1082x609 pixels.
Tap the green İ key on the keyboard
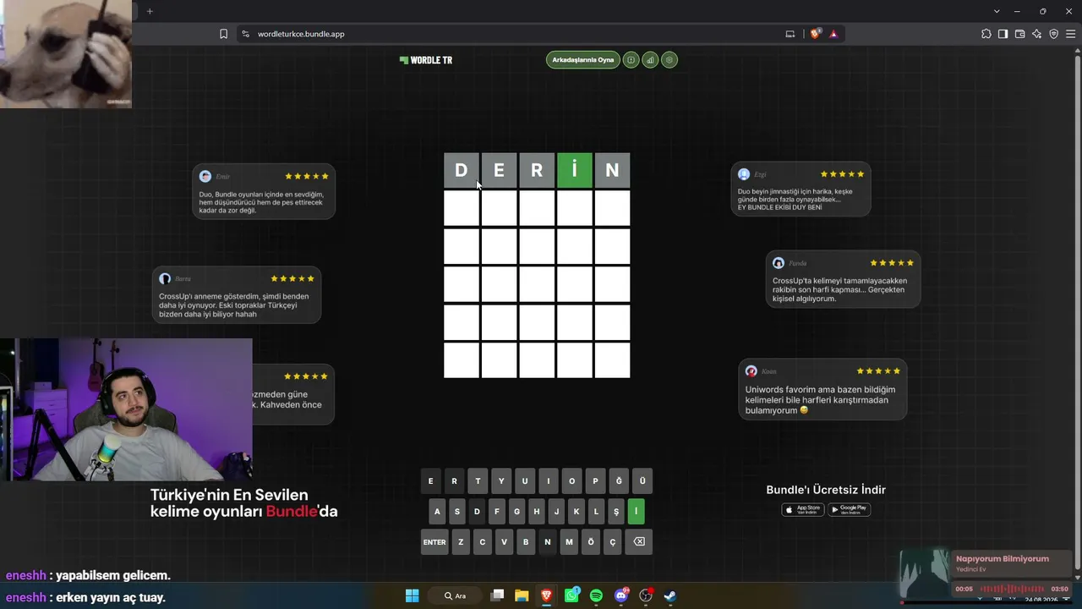[637, 512]
